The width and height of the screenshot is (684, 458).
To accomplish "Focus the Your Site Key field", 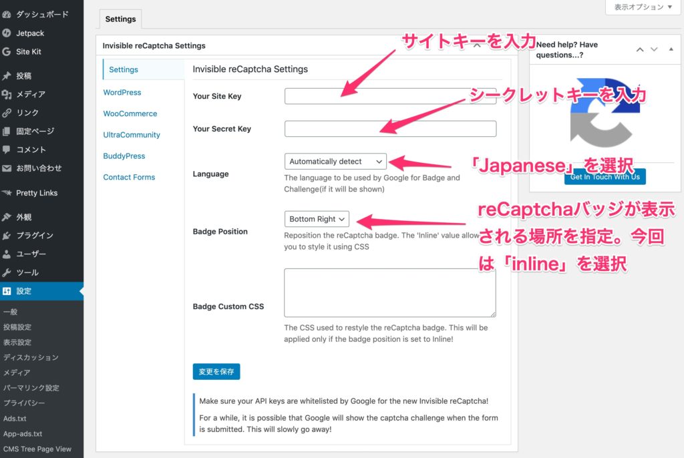I will pos(390,96).
